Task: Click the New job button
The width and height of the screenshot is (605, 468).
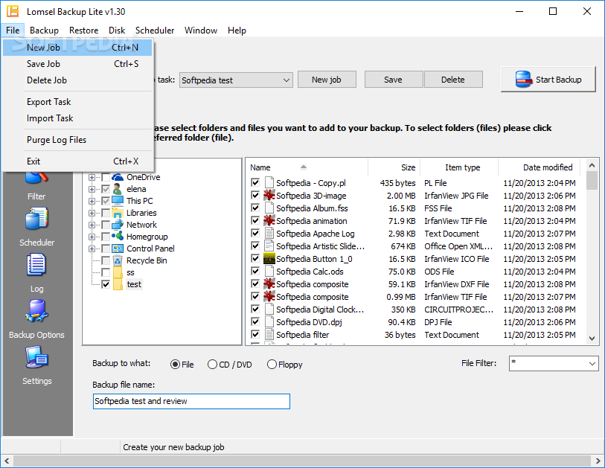Action: coord(327,80)
